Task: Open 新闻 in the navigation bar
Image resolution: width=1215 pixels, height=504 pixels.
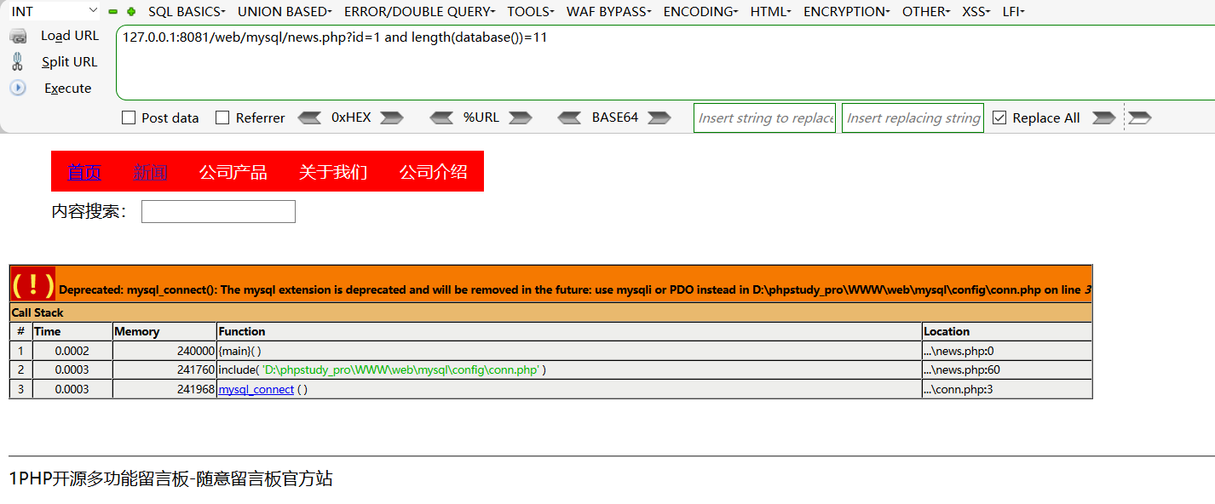Action: coord(151,172)
